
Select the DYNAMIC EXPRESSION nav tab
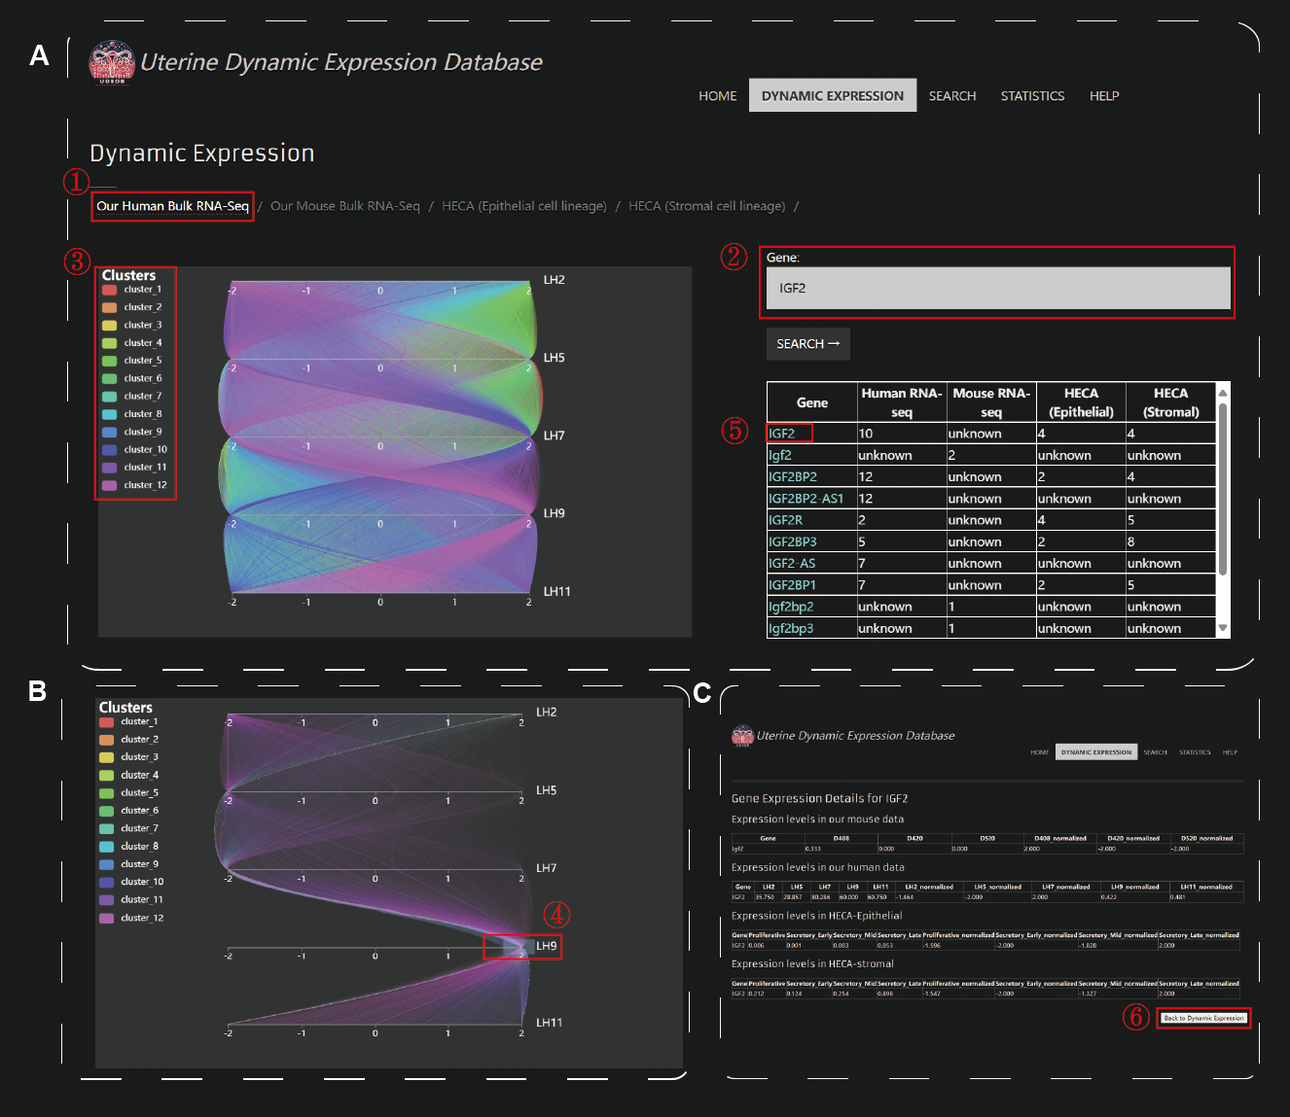click(832, 96)
